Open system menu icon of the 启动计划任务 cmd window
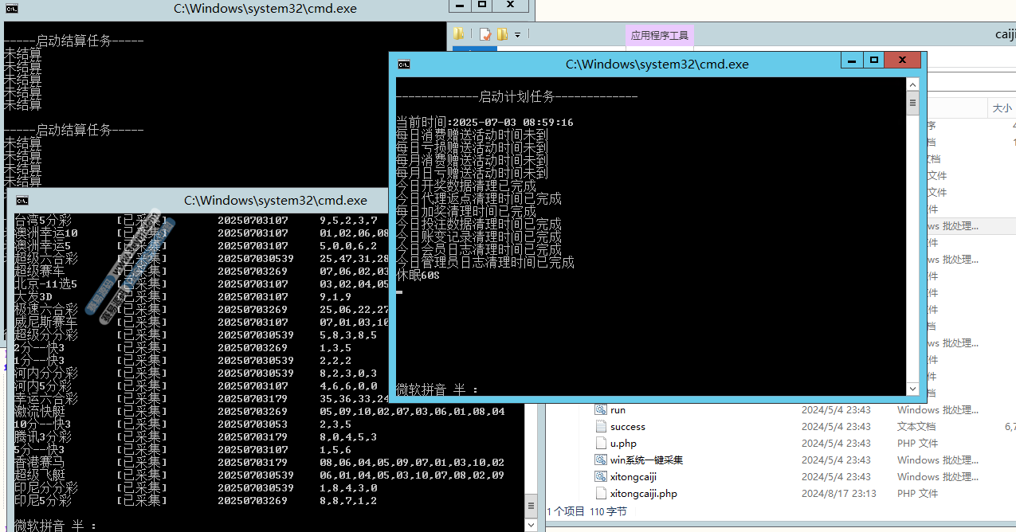Image resolution: width=1016 pixels, height=532 pixels. [404, 65]
